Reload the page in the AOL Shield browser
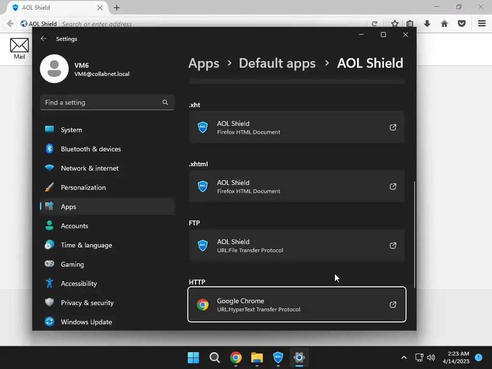Viewport: 492px width, 369px height. point(374,24)
